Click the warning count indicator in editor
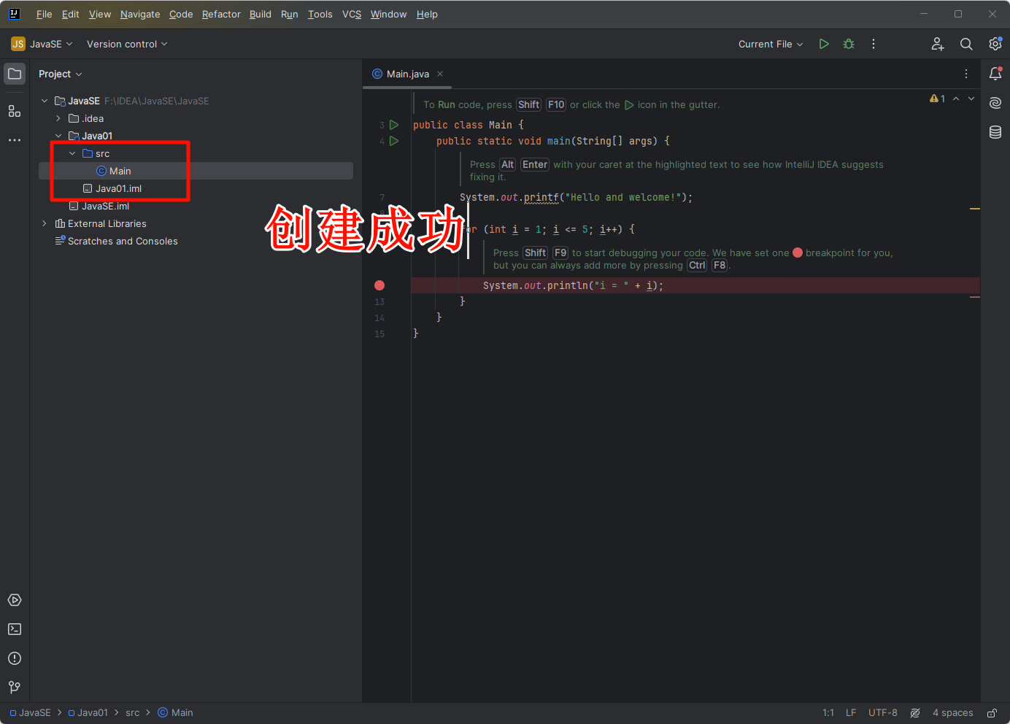The height and width of the screenshot is (724, 1010). [x=938, y=99]
